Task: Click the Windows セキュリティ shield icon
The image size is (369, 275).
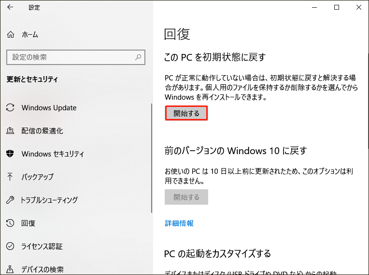Action: (x=10, y=154)
